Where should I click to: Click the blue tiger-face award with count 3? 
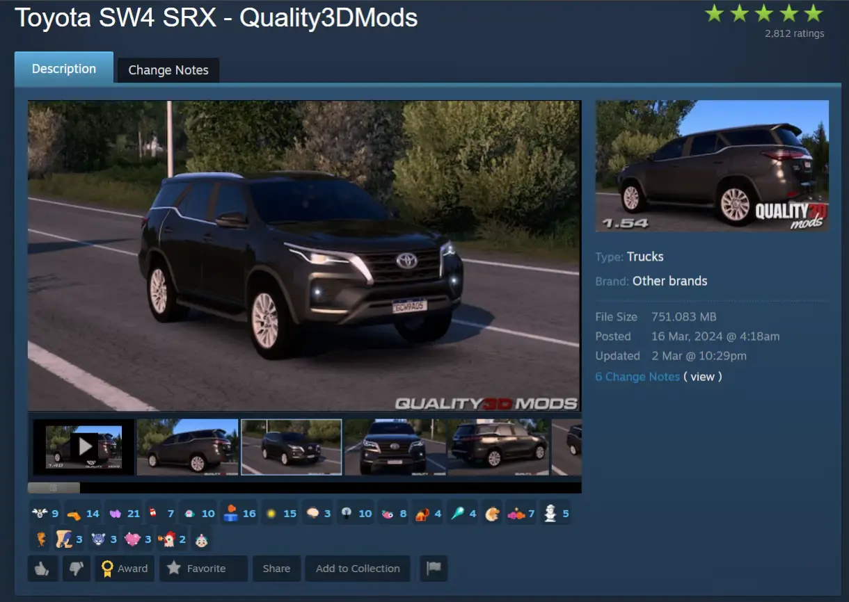(x=104, y=539)
